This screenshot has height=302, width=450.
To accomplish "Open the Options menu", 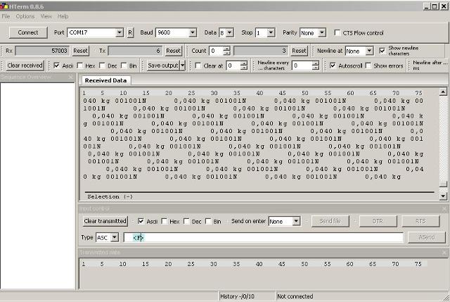I will (25, 16).
